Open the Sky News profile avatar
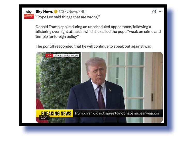The height and width of the screenshot is (142, 183). click(x=29, y=14)
